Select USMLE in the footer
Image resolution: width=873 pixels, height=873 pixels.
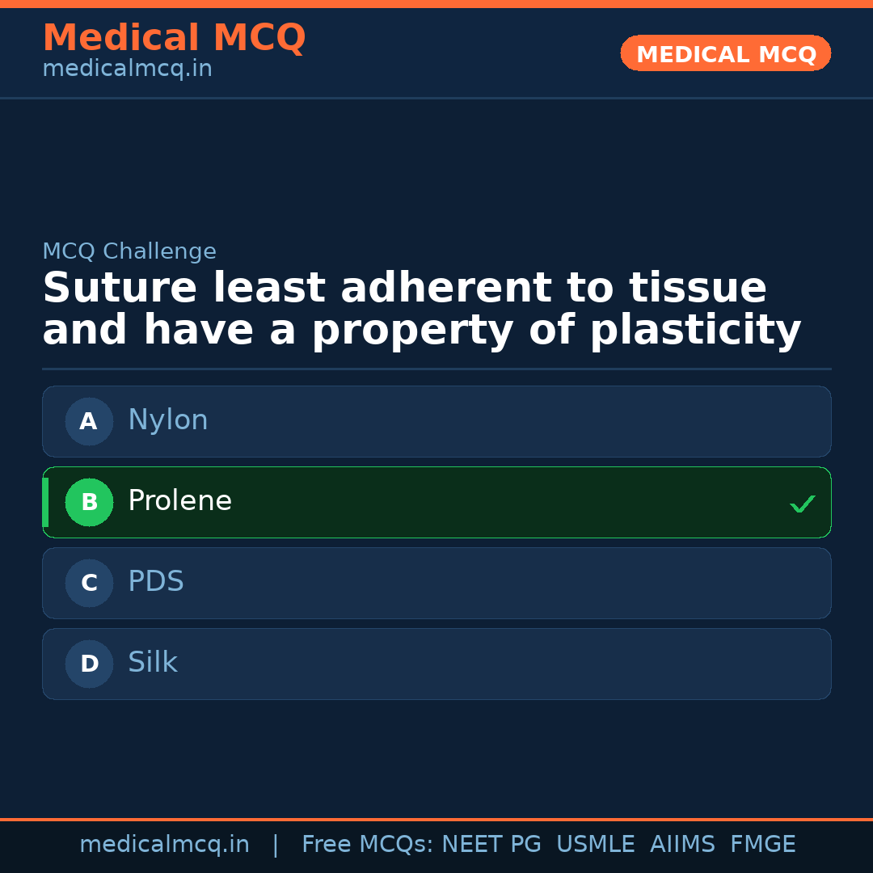(x=595, y=845)
